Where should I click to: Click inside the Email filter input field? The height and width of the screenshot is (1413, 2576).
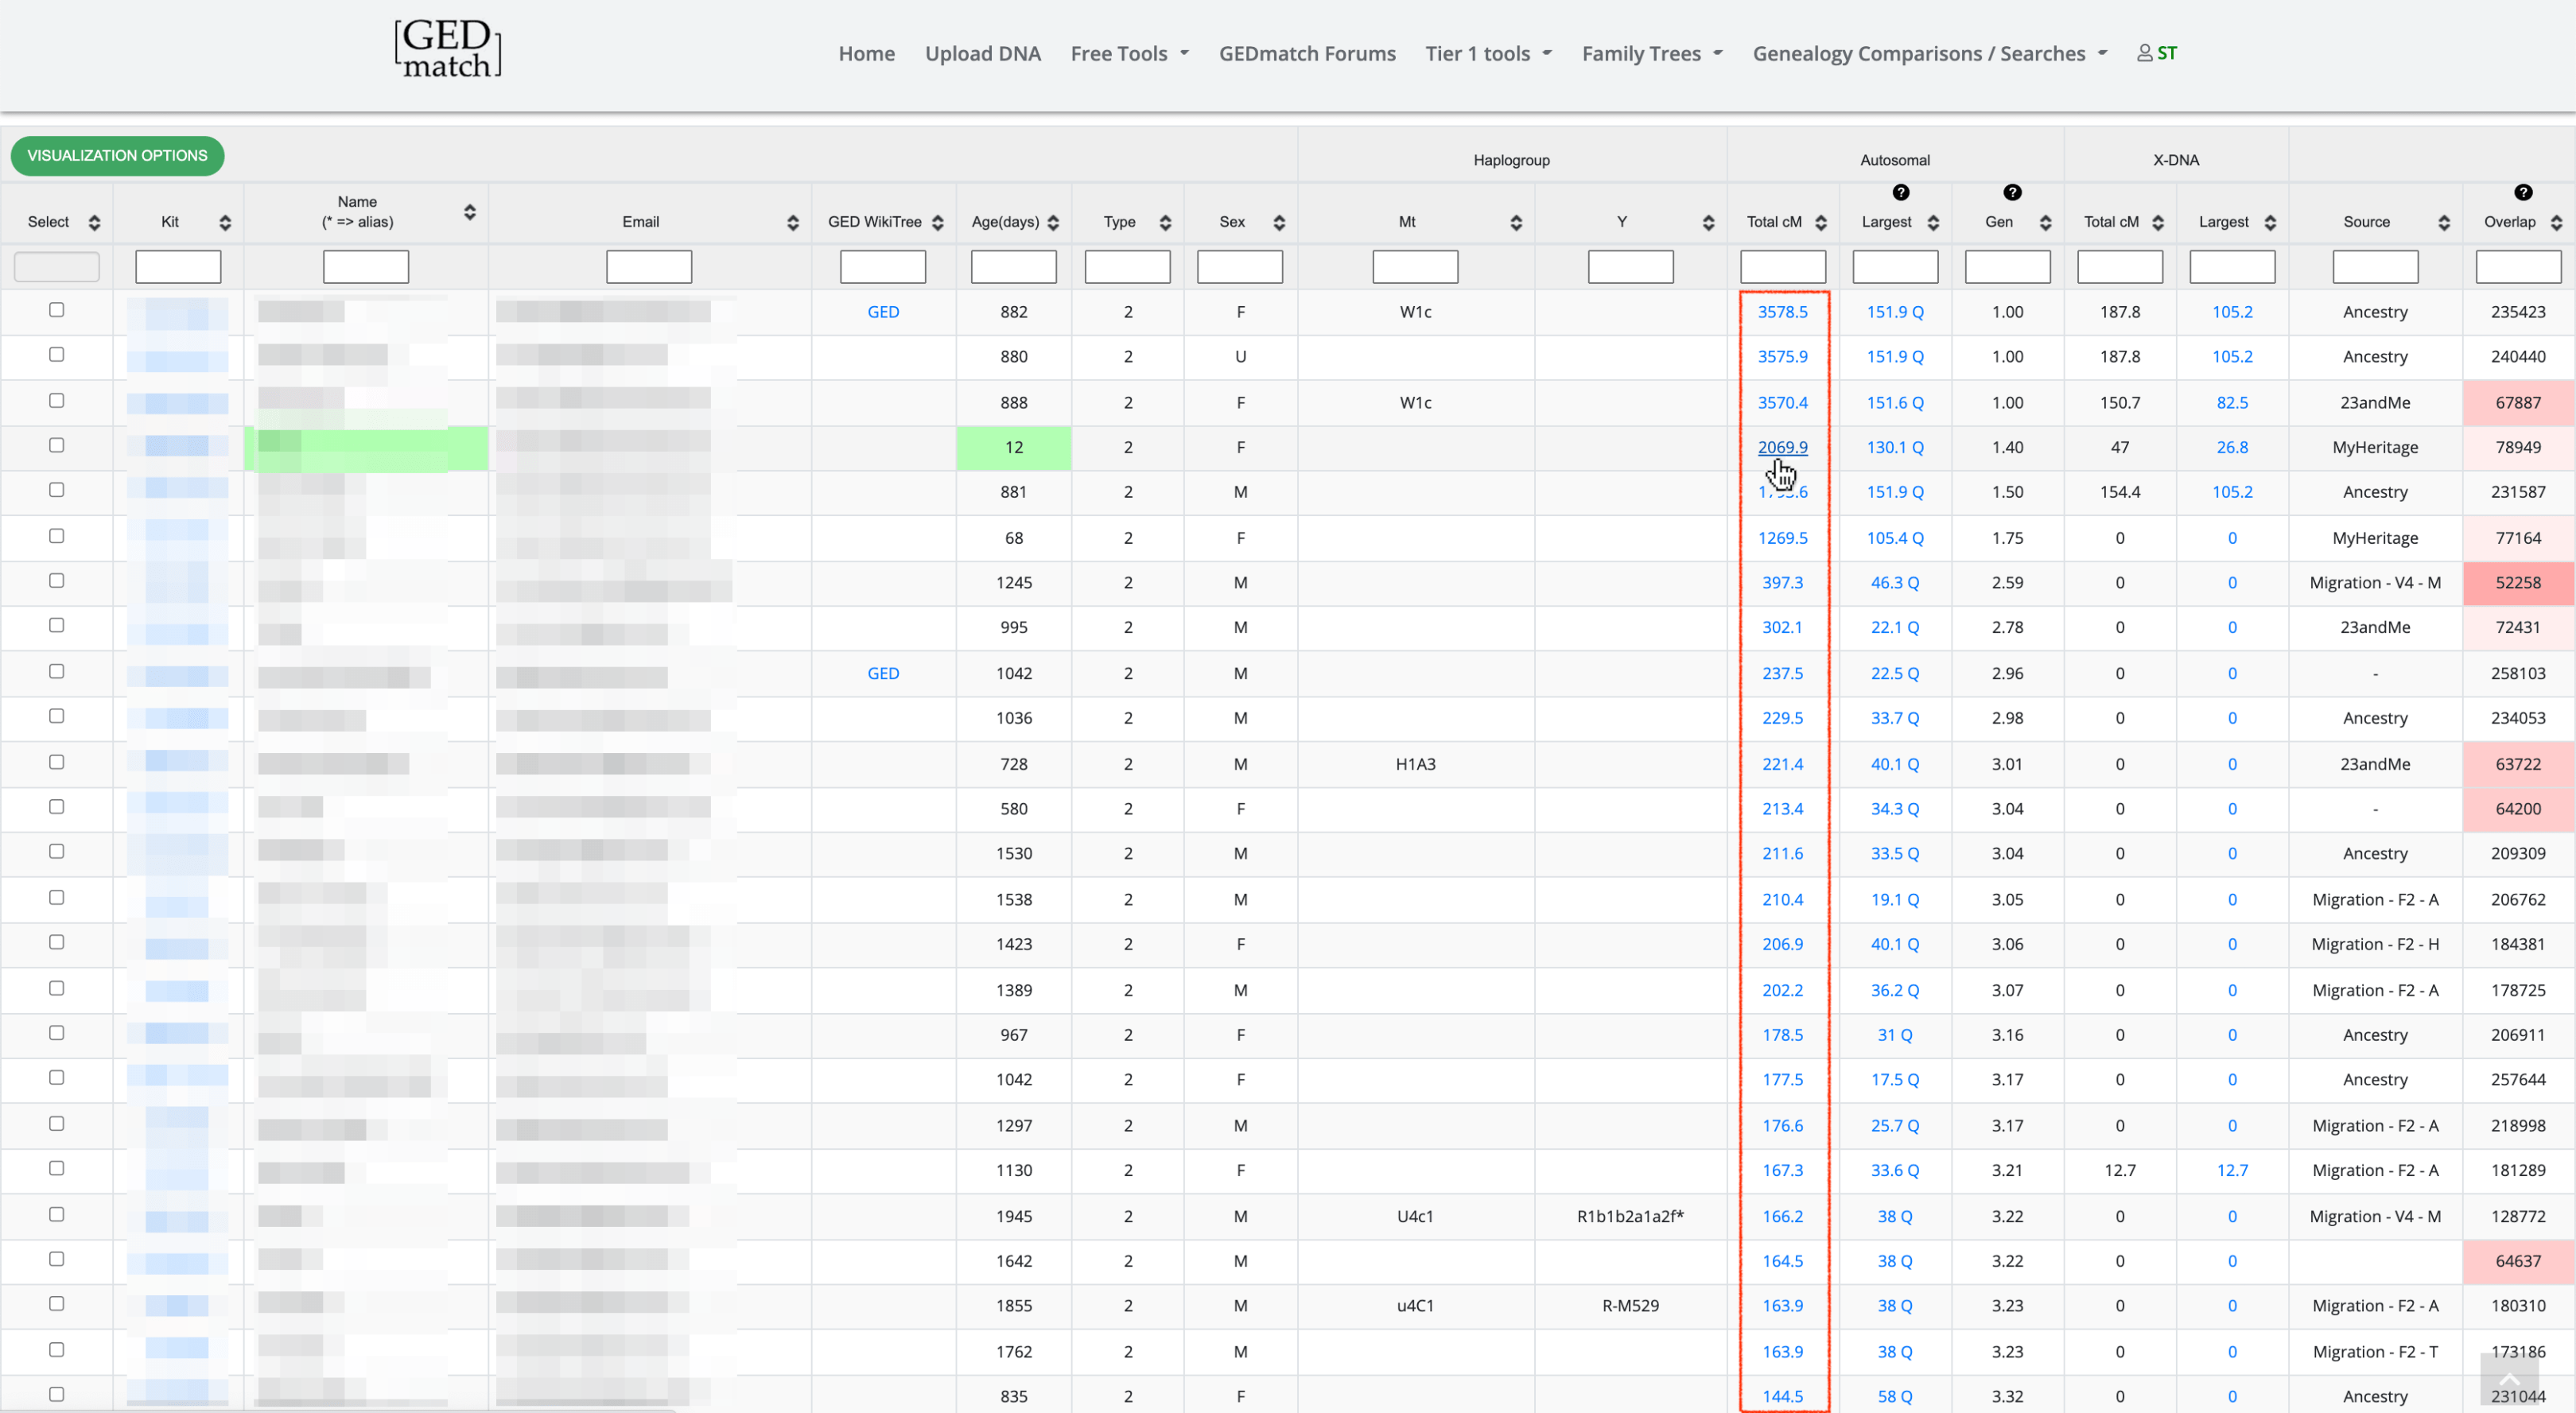tap(649, 266)
